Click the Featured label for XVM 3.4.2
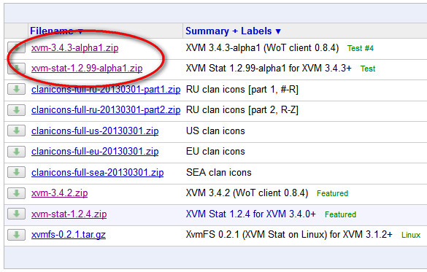 point(333,193)
